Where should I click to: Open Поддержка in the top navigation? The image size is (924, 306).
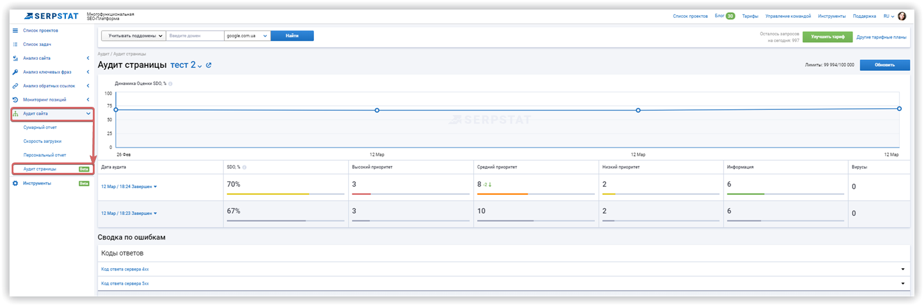click(864, 16)
